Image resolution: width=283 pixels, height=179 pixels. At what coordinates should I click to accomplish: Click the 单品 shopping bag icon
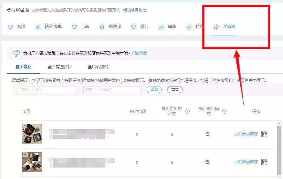[x=161, y=27]
